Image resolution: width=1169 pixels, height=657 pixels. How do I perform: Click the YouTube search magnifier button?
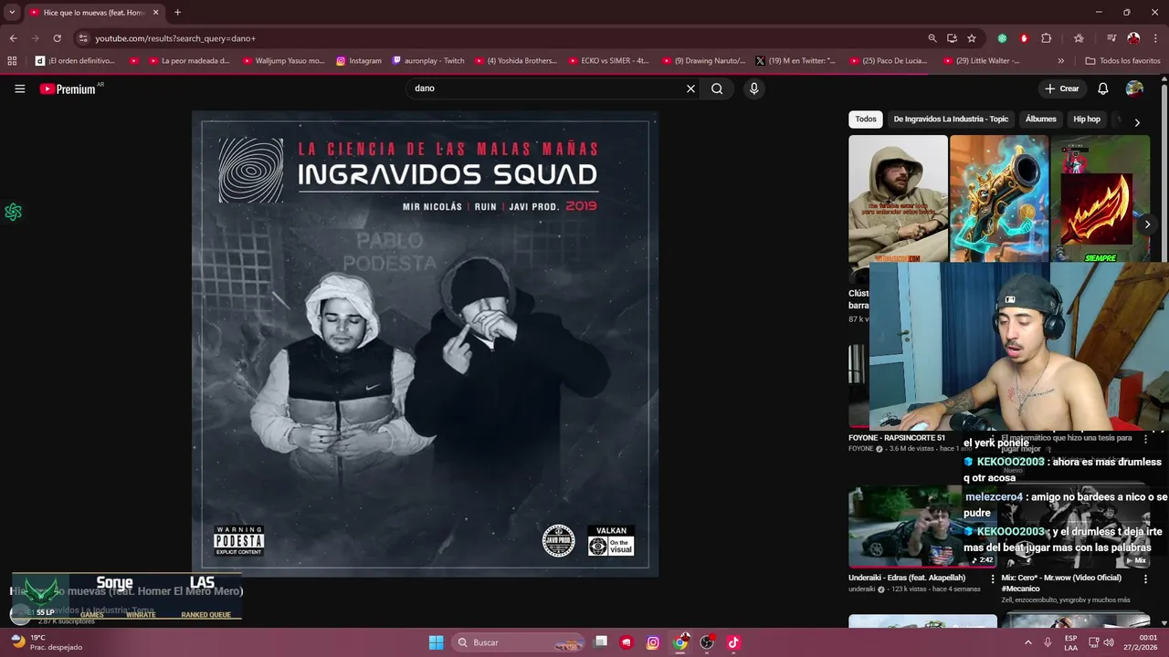(717, 89)
